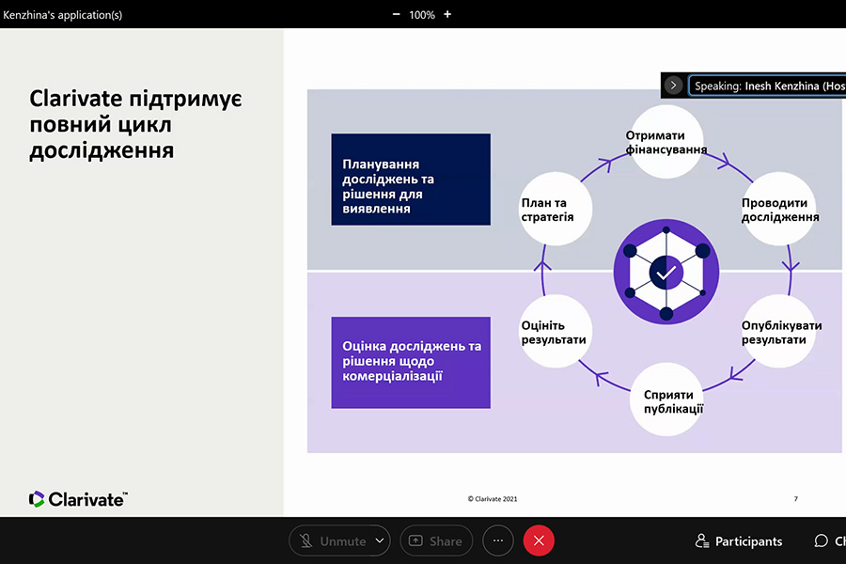Click the 100% zoom level indicator
Image resolution: width=846 pixels, height=564 pixels.
click(x=422, y=15)
